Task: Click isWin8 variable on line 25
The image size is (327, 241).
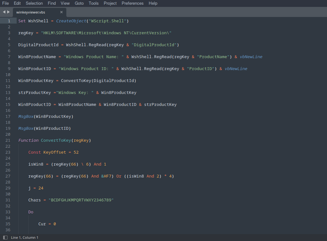Action: 36,164
